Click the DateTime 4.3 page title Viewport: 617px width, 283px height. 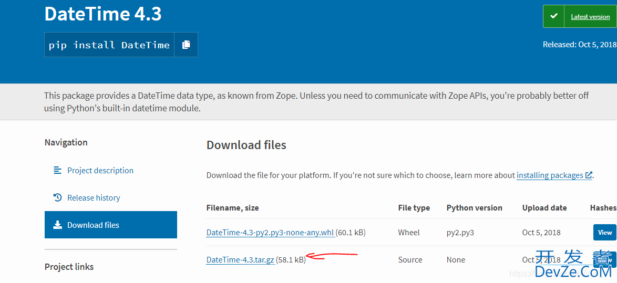click(103, 14)
